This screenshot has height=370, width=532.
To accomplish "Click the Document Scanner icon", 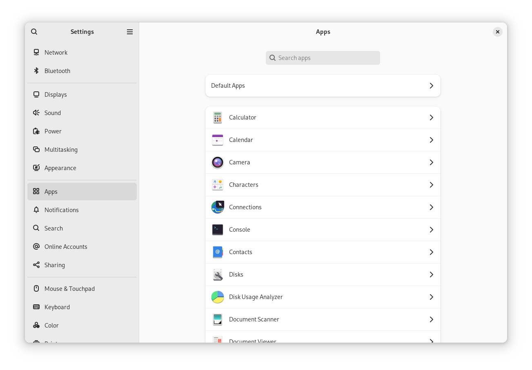I will coord(218,319).
